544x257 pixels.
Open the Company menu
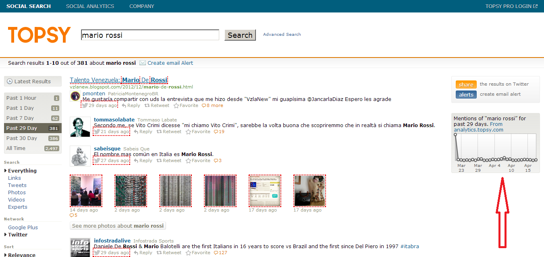click(x=142, y=6)
